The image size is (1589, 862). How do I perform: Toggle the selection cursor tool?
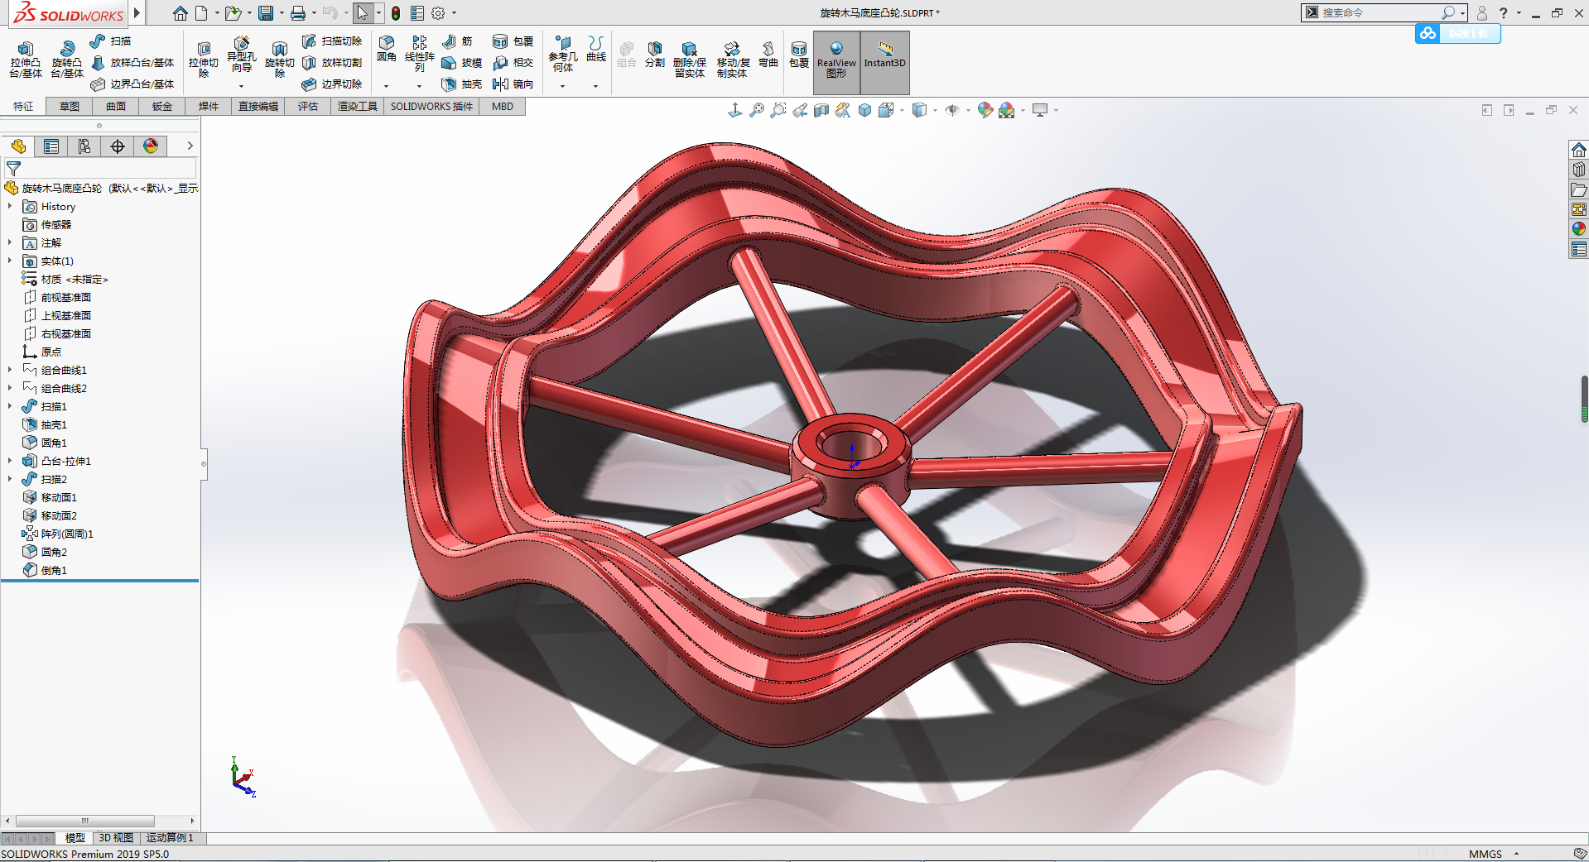(363, 13)
